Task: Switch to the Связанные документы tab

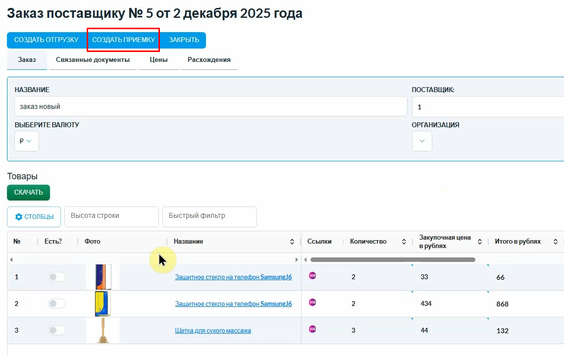Action: point(93,60)
